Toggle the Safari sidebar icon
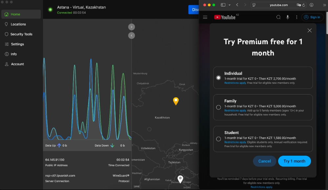 [223, 5]
